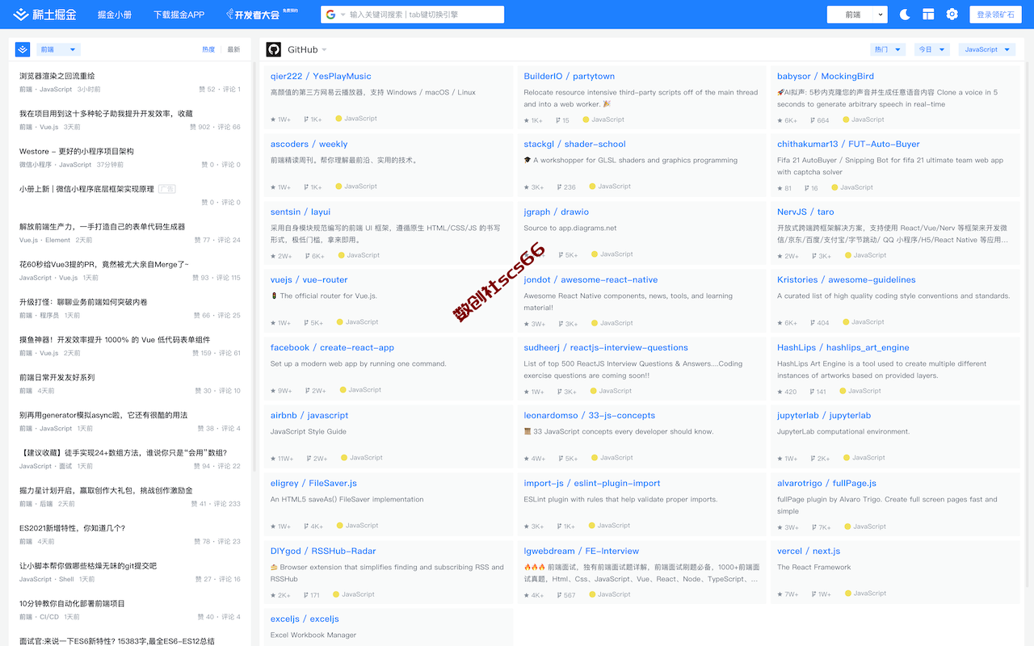1034x646 pixels.
Task: Open the JavaScript language dropdown
Action: point(987,49)
